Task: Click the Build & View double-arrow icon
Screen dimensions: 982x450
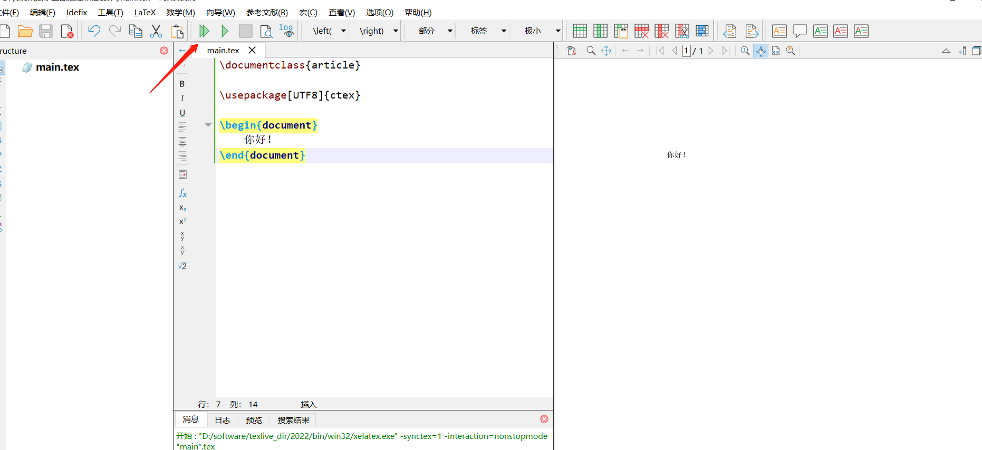Action: pos(204,31)
